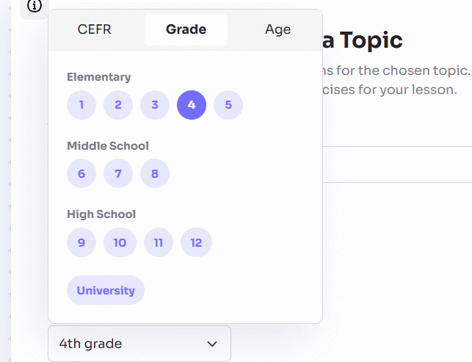472x362 pixels.
Task: Open the 4th grade dropdown
Action: point(139,344)
